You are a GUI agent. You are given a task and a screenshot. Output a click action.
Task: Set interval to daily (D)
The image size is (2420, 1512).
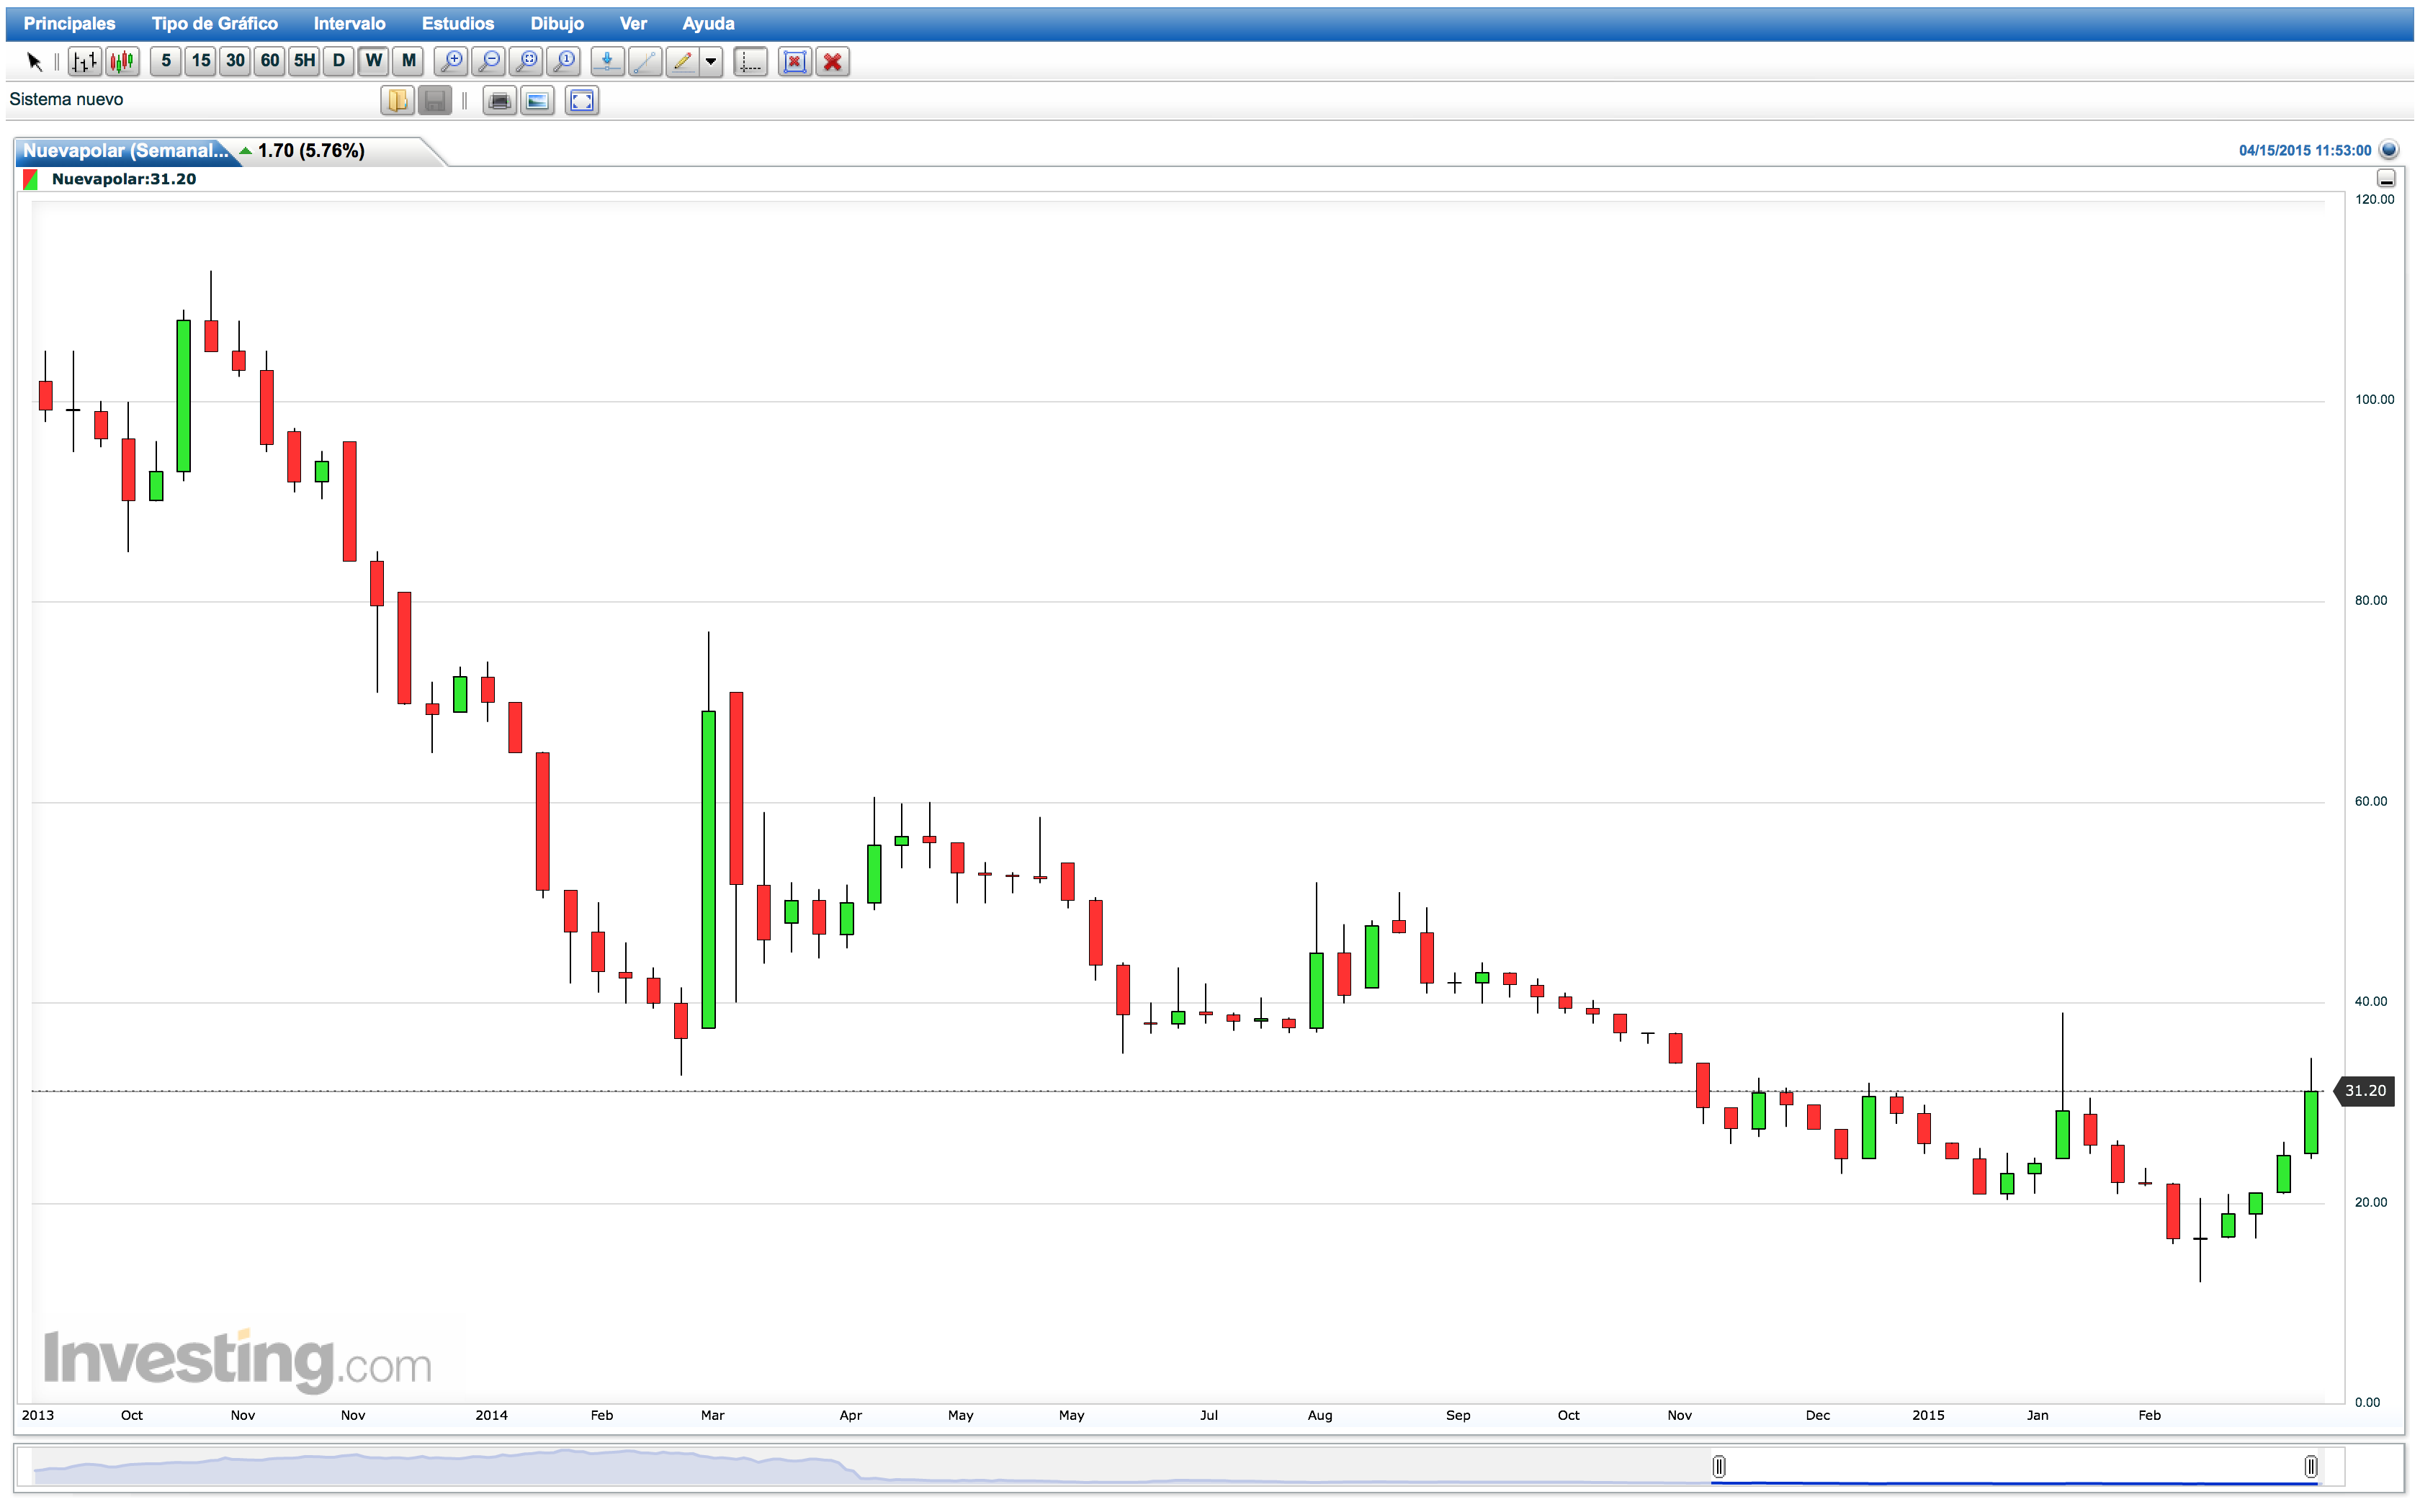click(x=339, y=61)
